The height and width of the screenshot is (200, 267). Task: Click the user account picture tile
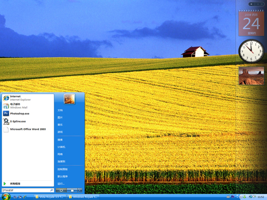point(69,99)
